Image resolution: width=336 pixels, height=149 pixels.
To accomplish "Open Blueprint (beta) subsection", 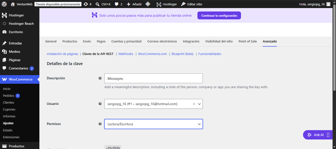I will click(x=182, y=54).
